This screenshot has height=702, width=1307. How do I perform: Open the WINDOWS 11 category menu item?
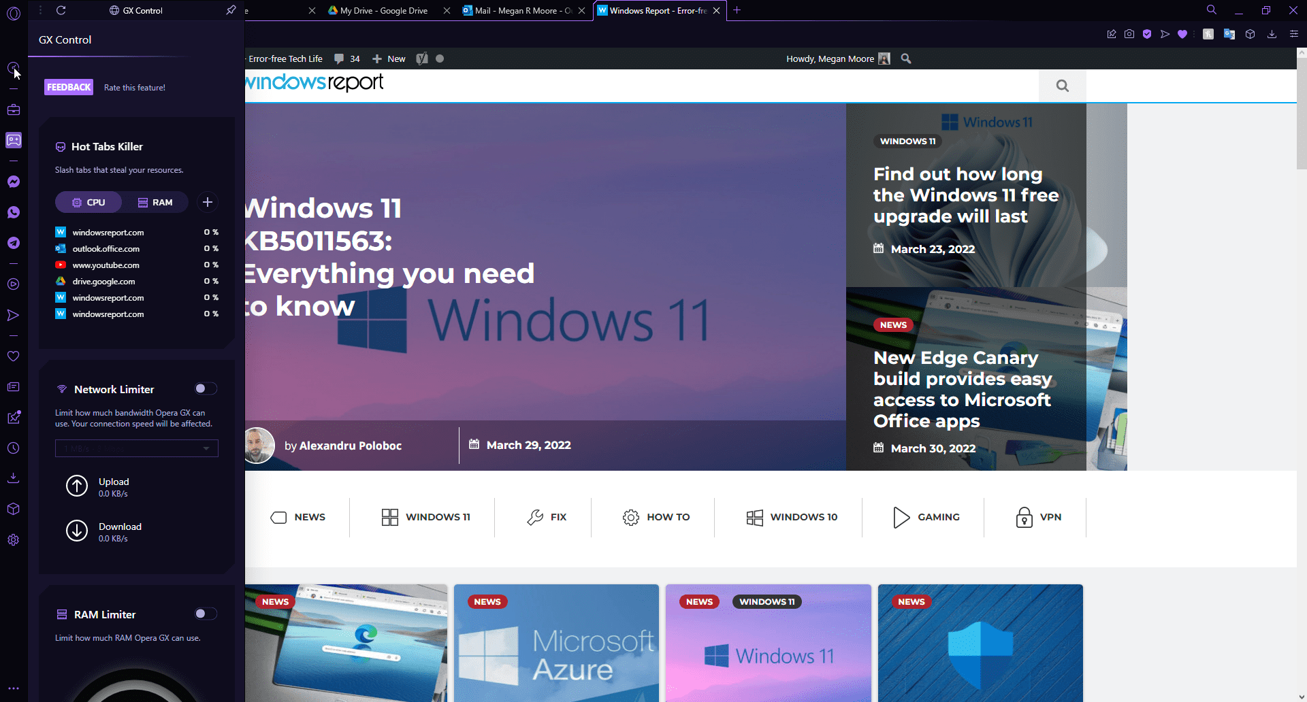[426, 517]
